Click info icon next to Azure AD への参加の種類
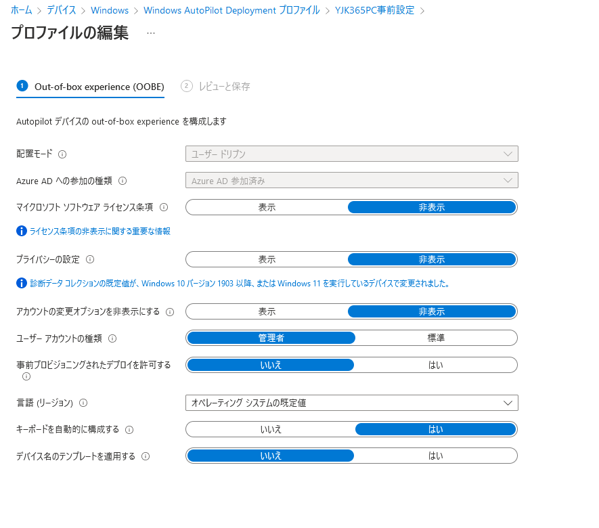599x528 pixels. [123, 181]
